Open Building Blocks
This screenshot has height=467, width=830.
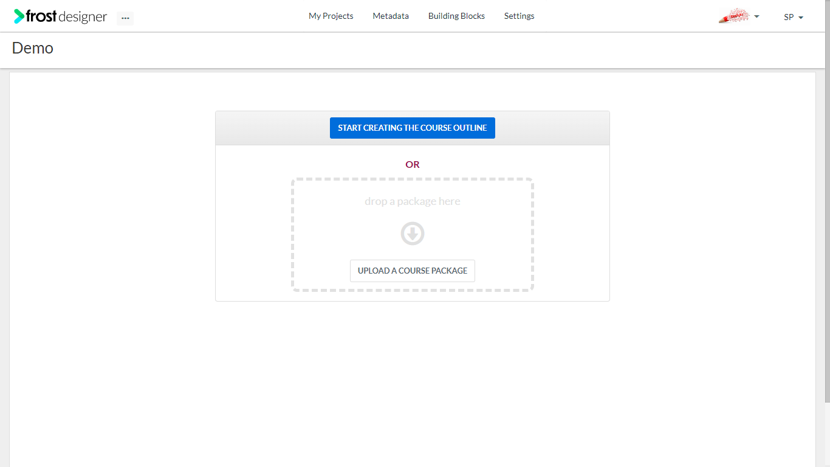(x=456, y=16)
